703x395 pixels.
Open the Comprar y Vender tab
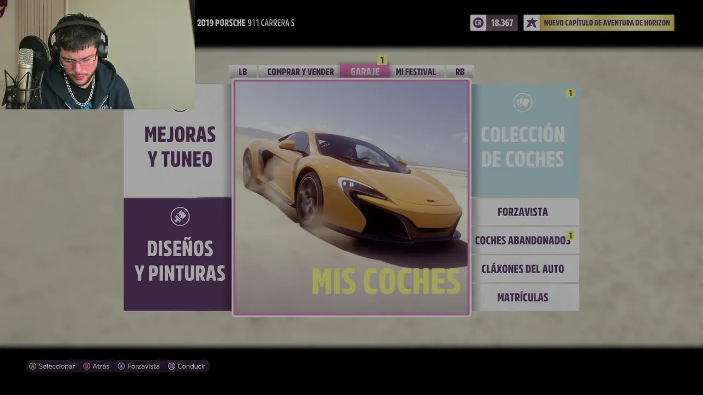click(x=300, y=72)
